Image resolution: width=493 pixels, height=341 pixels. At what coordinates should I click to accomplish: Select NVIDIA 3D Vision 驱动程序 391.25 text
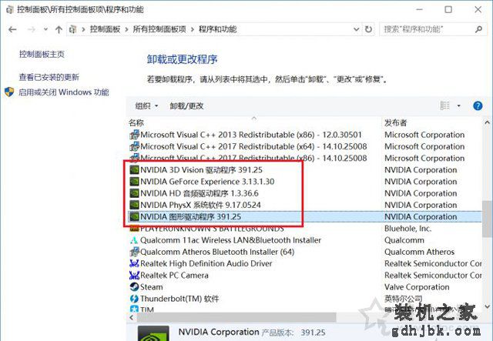pos(201,170)
